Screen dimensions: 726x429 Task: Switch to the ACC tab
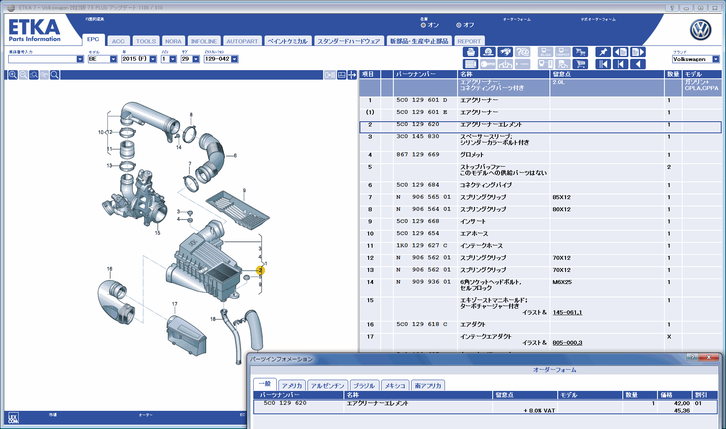(x=118, y=41)
